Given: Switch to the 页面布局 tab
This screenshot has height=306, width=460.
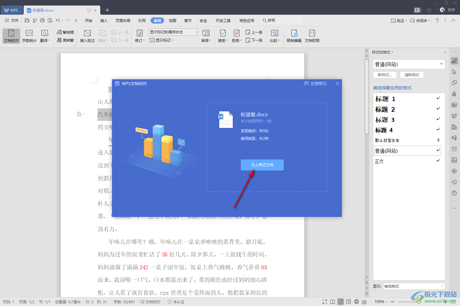Looking at the screenshot, I should click(x=123, y=21).
